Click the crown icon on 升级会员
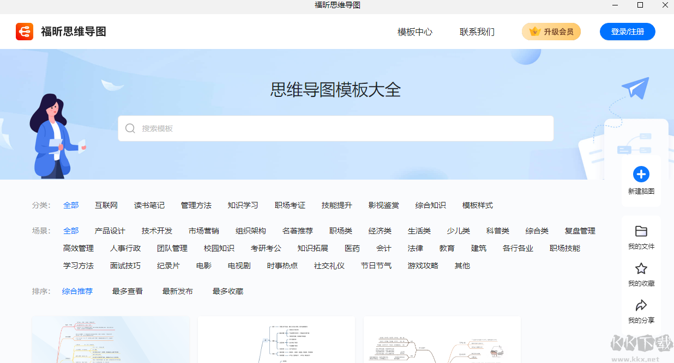This screenshot has height=363, width=674. click(533, 32)
